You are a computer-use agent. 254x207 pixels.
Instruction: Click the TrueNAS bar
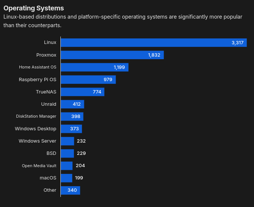[82, 92]
